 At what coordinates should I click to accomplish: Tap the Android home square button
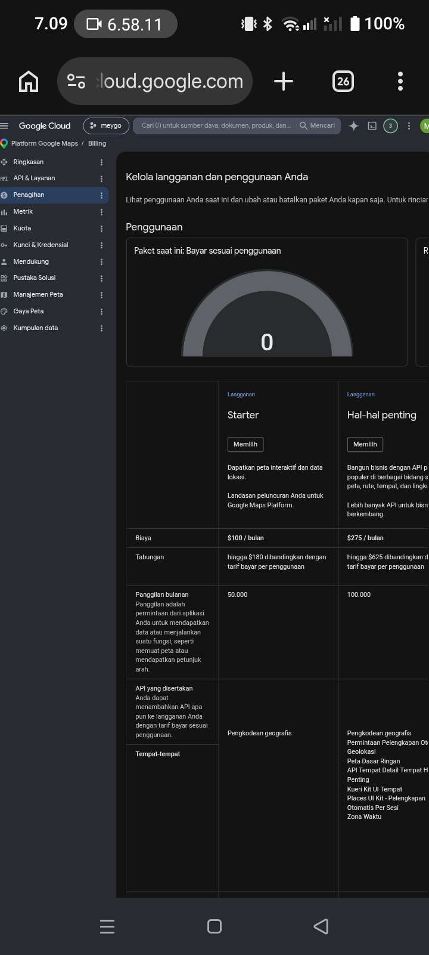tap(214, 926)
